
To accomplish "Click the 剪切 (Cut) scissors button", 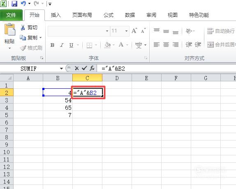I will 29,28.
